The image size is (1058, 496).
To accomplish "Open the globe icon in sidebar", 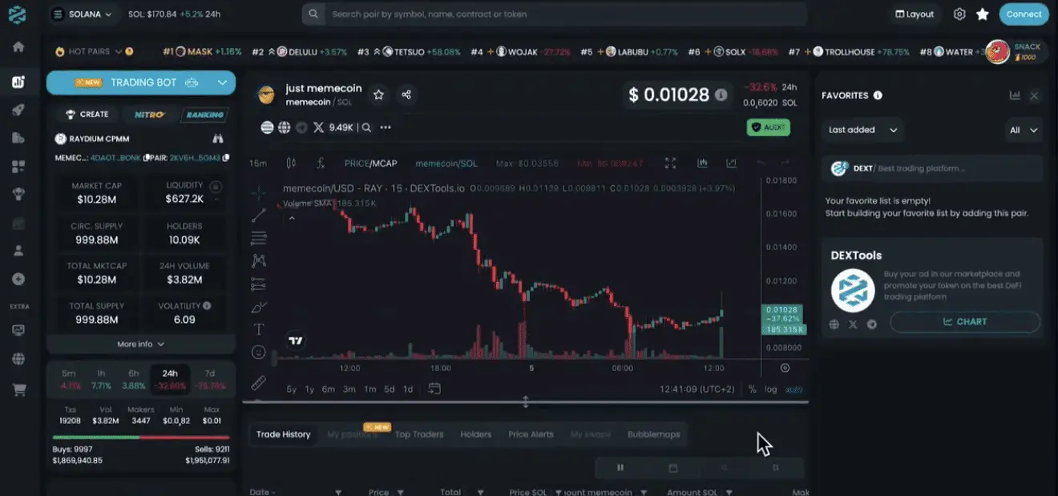I will (18, 359).
